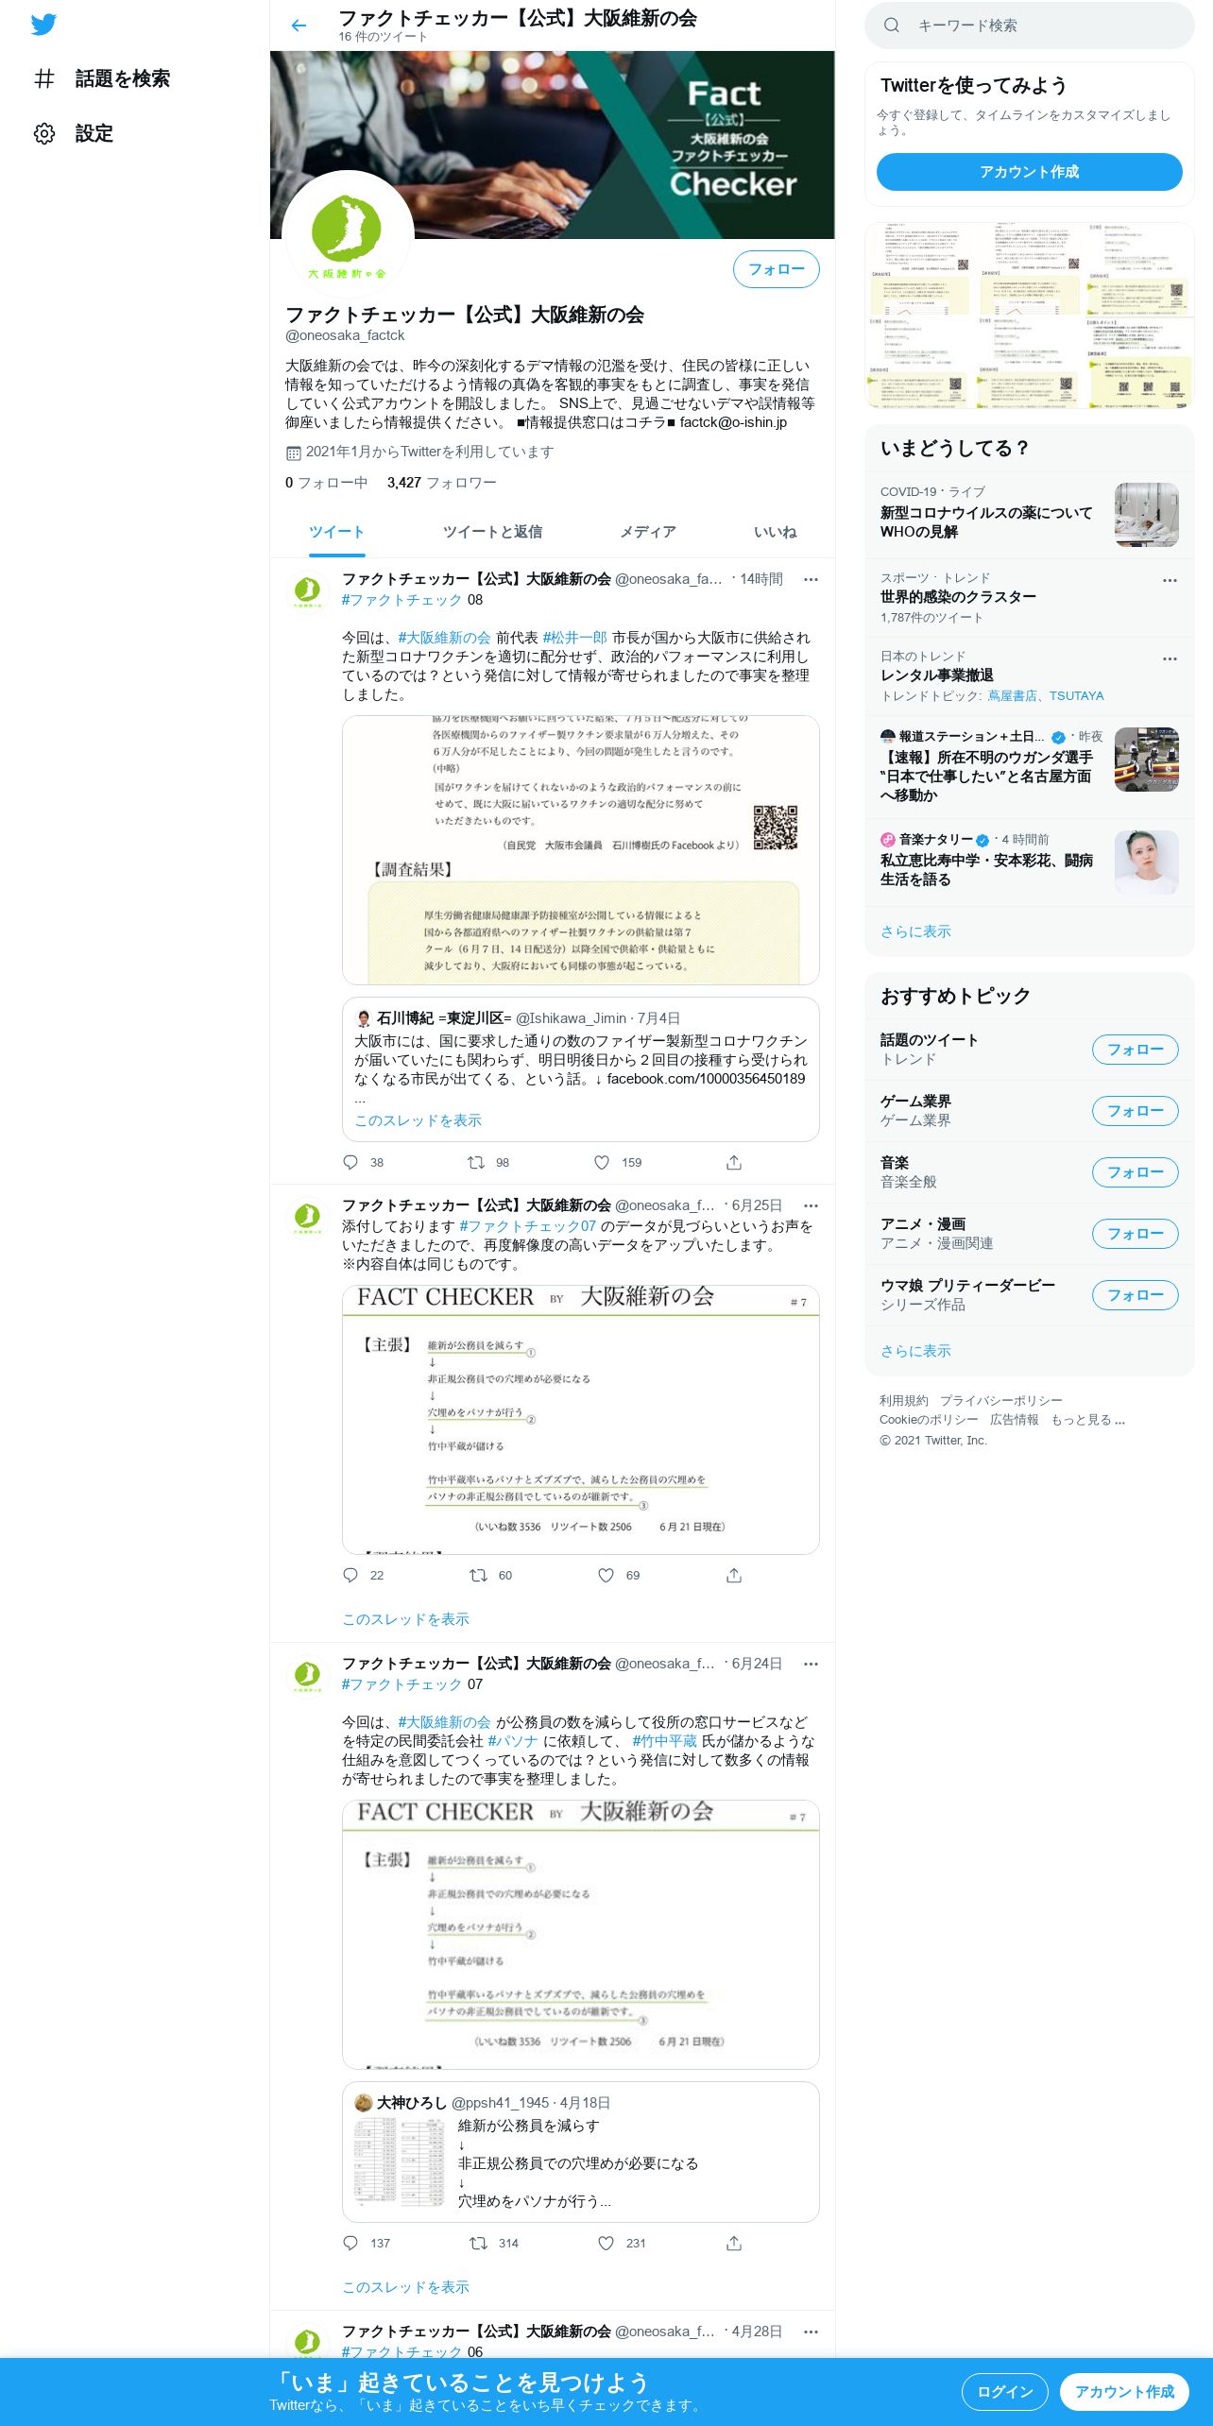
Task: Open the 3,427 フォロワー list
Action: [x=441, y=483]
